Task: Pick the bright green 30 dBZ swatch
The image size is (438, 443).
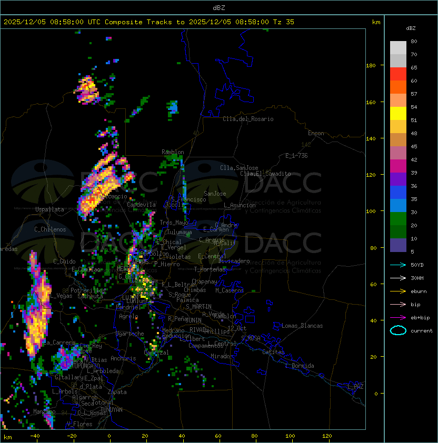Action: point(398,219)
